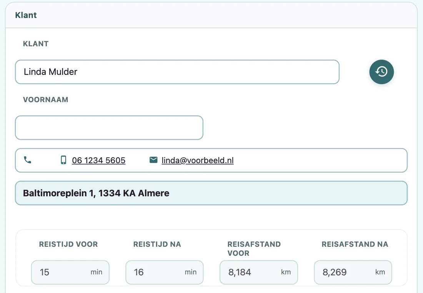Select the Baltimoreplein 1 address box
The image size is (423, 293).
pos(211,193)
